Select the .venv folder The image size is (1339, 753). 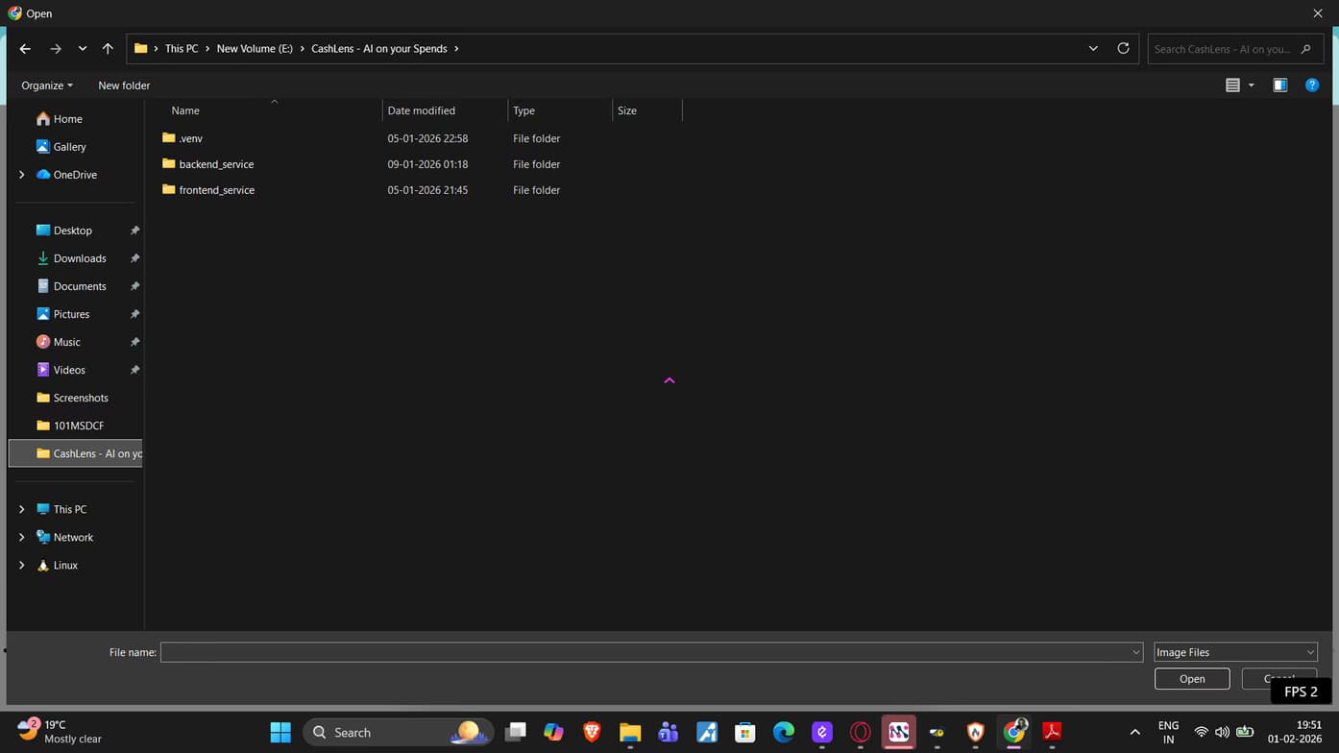(190, 138)
